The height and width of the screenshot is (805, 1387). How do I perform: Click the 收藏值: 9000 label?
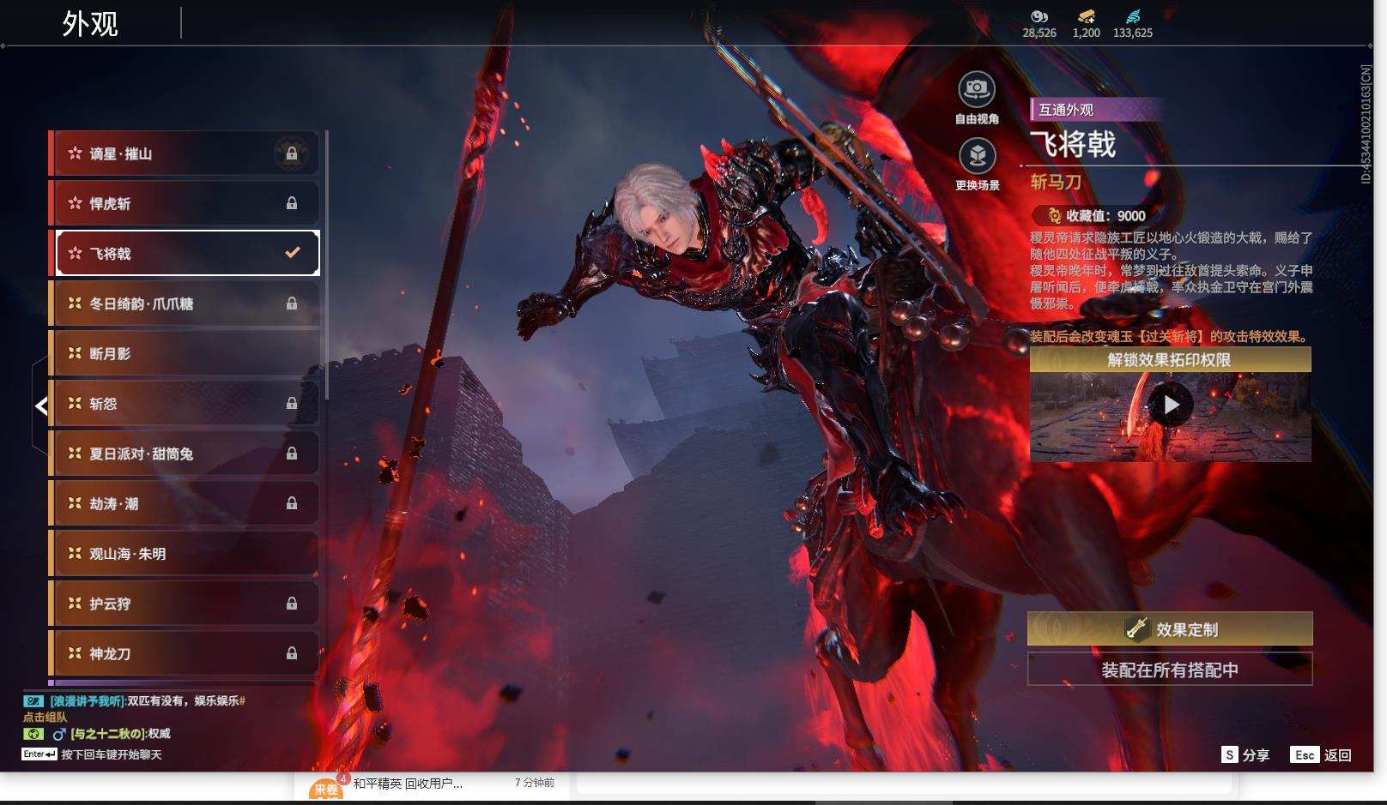pos(1105,215)
